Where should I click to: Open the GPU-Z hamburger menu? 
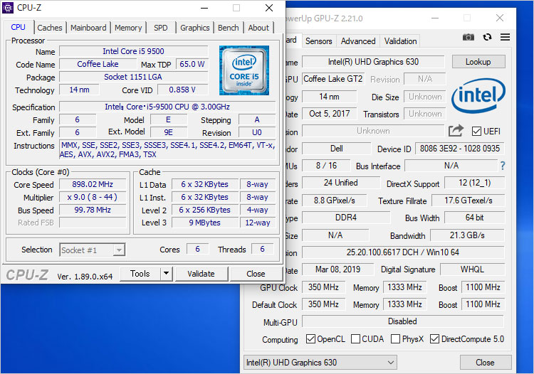click(505, 37)
